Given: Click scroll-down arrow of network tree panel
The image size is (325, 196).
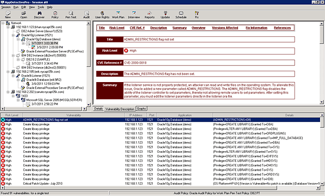Looking at the screenshot, I should coord(88,105).
